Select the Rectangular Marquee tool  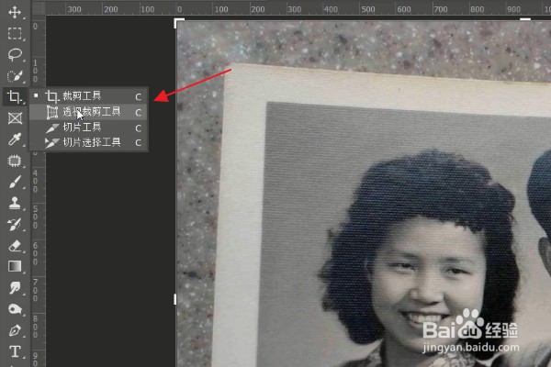15,33
